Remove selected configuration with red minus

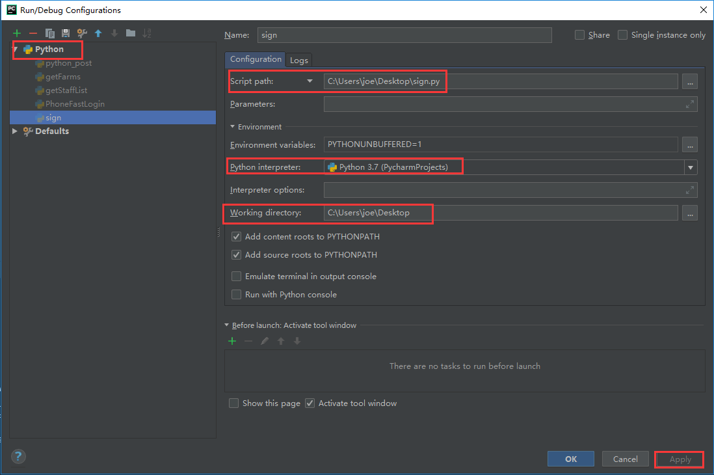[x=33, y=33]
